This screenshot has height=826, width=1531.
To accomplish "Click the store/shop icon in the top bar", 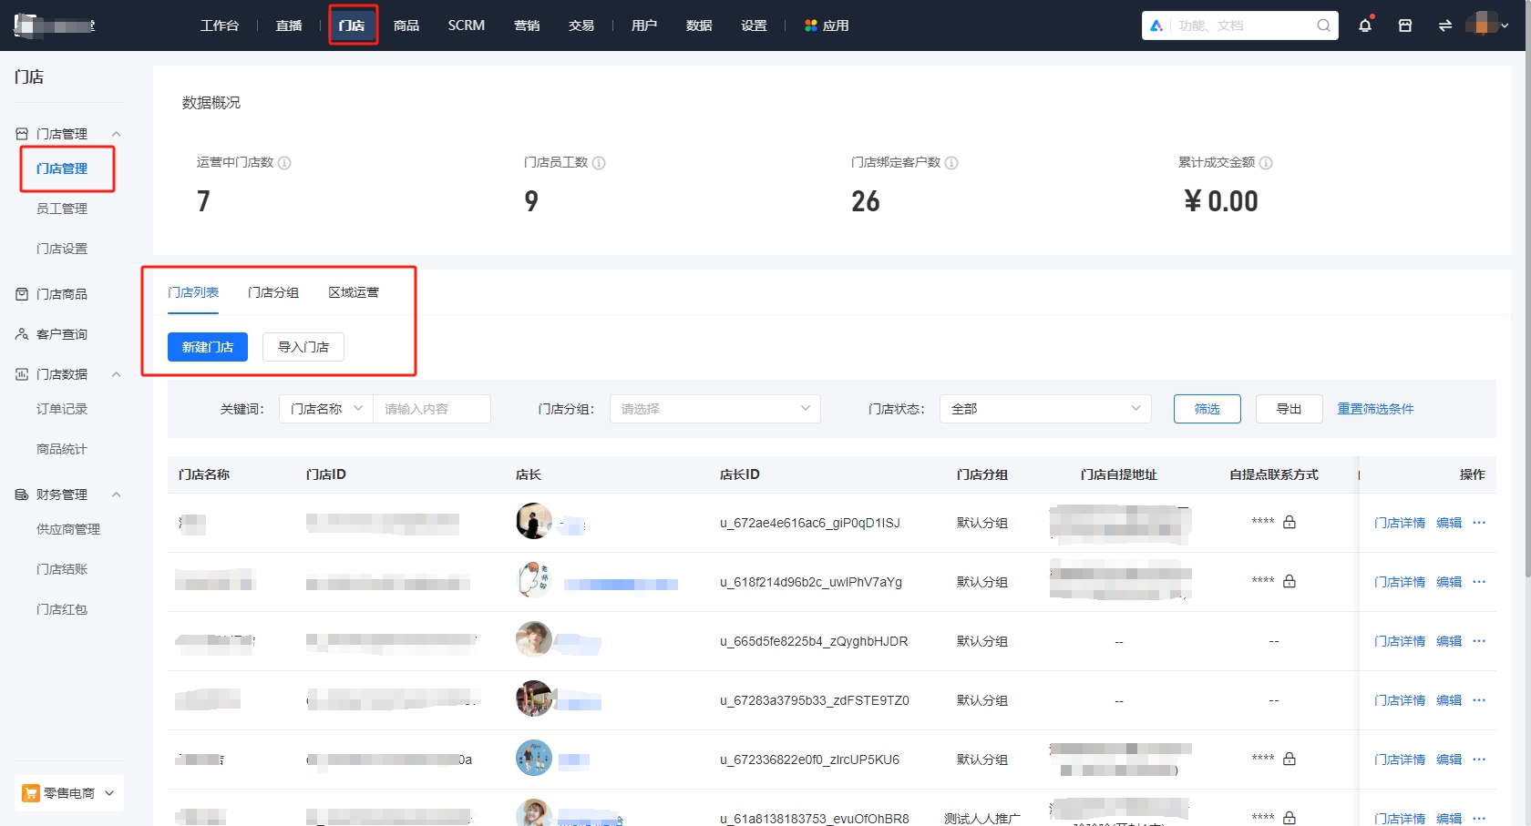I will click(x=1404, y=25).
